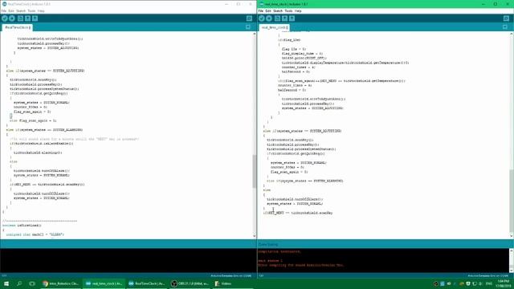514x289 pixels.
Task: Expand tab options dropdown in left RealTimeClock window
Action: click(x=248, y=27)
